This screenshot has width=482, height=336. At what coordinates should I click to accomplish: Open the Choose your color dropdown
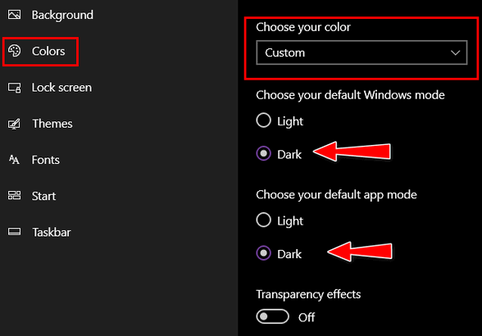361,52
